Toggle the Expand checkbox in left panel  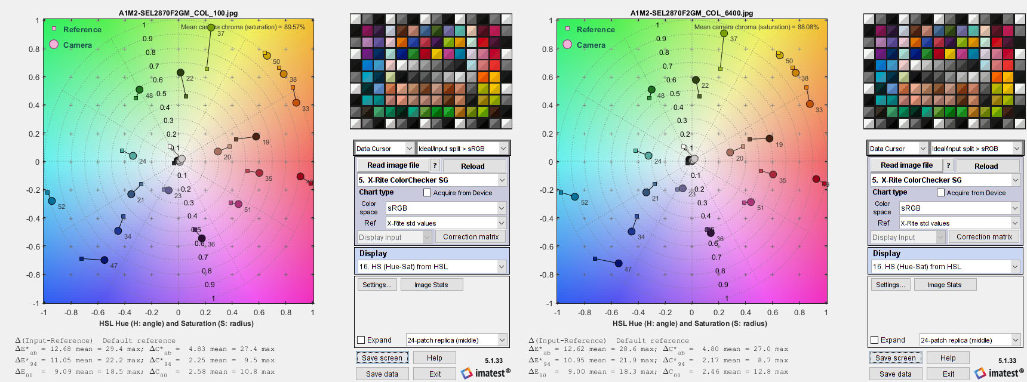pyautogui.click(x=361, y=340)
